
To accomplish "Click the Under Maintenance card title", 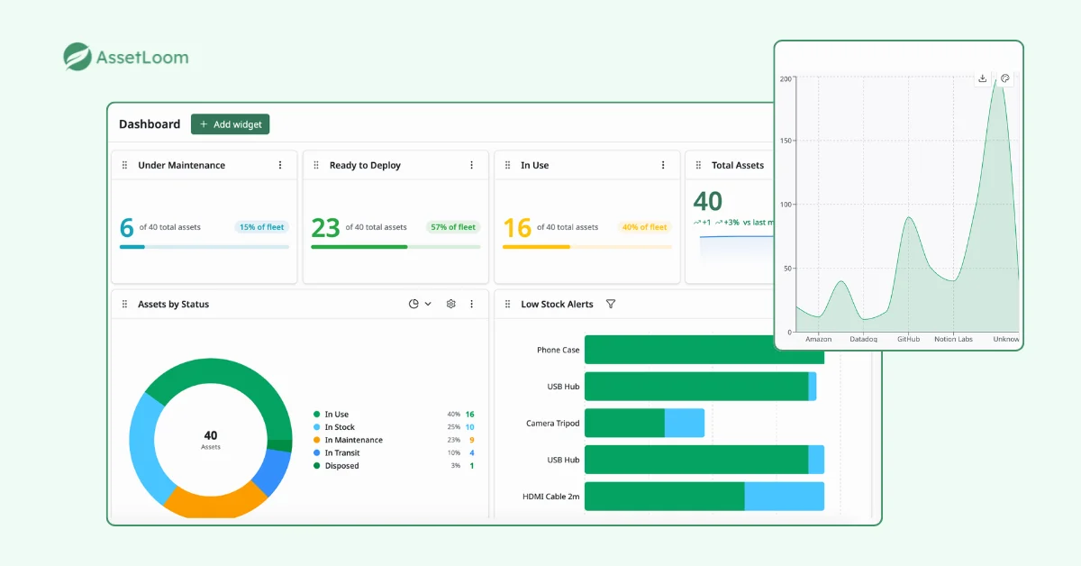I will pos(181,165).
